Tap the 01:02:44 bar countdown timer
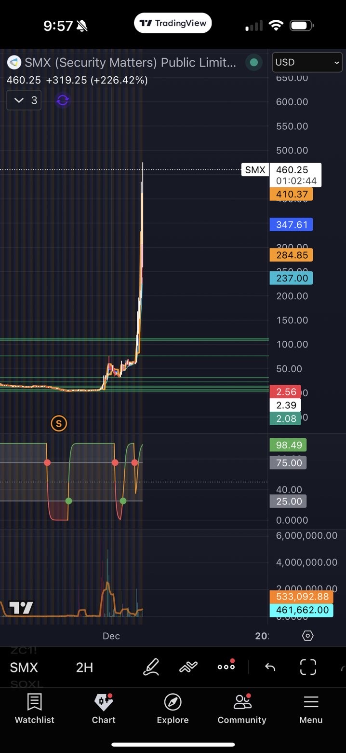Viewport: 346px width, 753px height. pos(296,181)
